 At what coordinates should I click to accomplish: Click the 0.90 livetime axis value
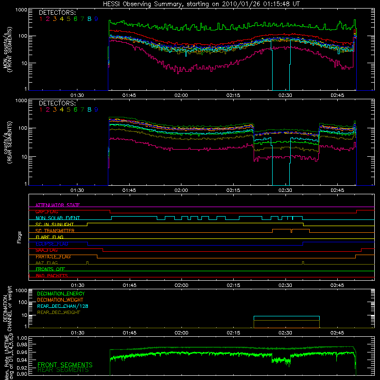pyautogui.click(x=22, y=374)
